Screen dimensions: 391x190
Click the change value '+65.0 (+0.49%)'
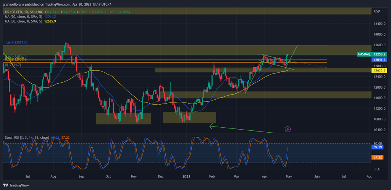[119, 12]
